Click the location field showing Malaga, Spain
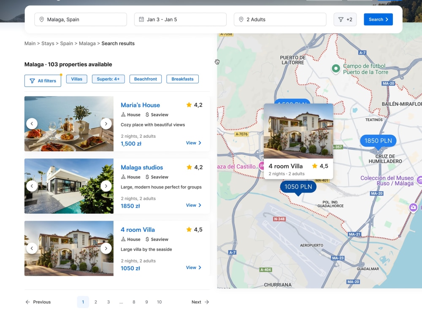This screenshot has width=422, height=316. click(x=81, y=19)
